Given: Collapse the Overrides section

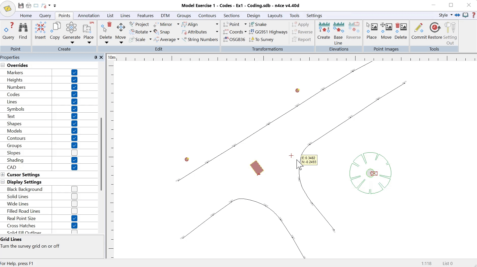Looking at the screenshot, I should [3, 65].
